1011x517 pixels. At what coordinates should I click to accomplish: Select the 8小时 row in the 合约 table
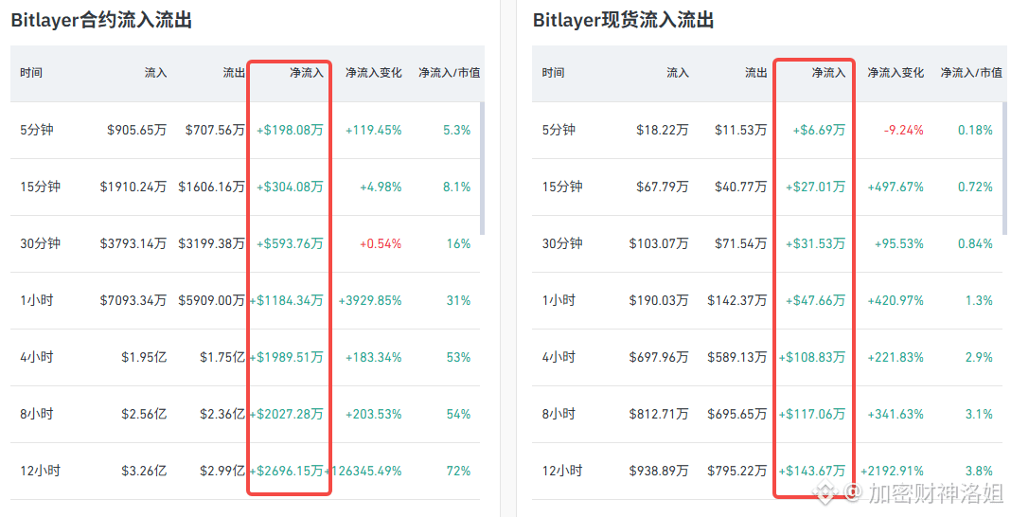click(x=245, y=414)
